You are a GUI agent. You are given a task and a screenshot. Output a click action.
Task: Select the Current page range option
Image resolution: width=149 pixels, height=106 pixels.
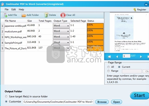pos(119,67)
